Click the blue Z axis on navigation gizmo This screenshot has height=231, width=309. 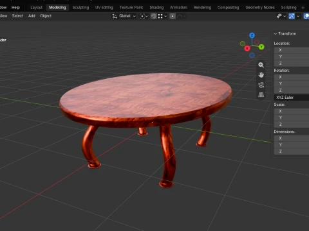pyautogui.click(x=252, y=35)
